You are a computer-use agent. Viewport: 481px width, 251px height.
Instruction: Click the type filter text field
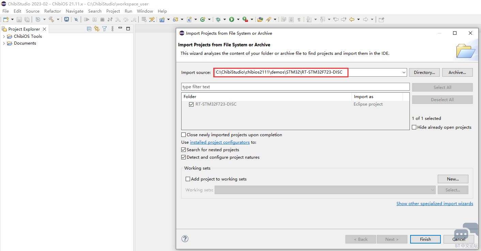(295, 87)
